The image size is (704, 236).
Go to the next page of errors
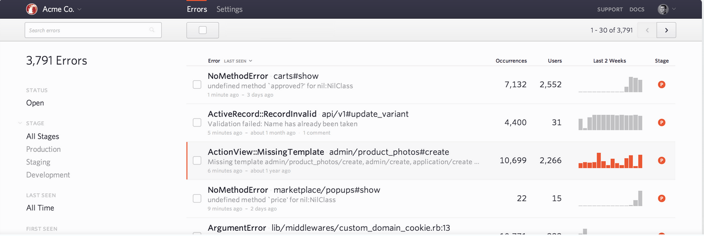coord(666,30)
